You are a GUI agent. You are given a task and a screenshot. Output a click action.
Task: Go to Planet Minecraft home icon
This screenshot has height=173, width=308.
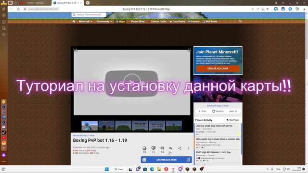tap(74, 21)
